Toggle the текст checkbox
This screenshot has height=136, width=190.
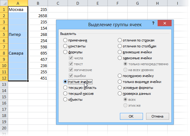click(71, 64)
